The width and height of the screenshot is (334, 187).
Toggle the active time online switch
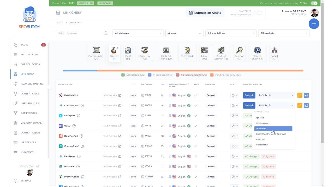click(x=314, y=3)
